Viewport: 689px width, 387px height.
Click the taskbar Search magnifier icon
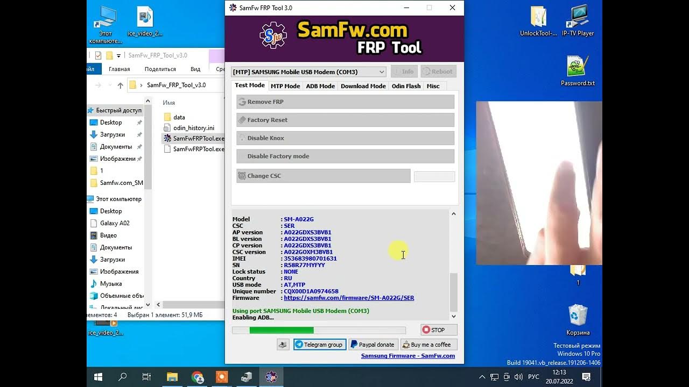(123, 377)
